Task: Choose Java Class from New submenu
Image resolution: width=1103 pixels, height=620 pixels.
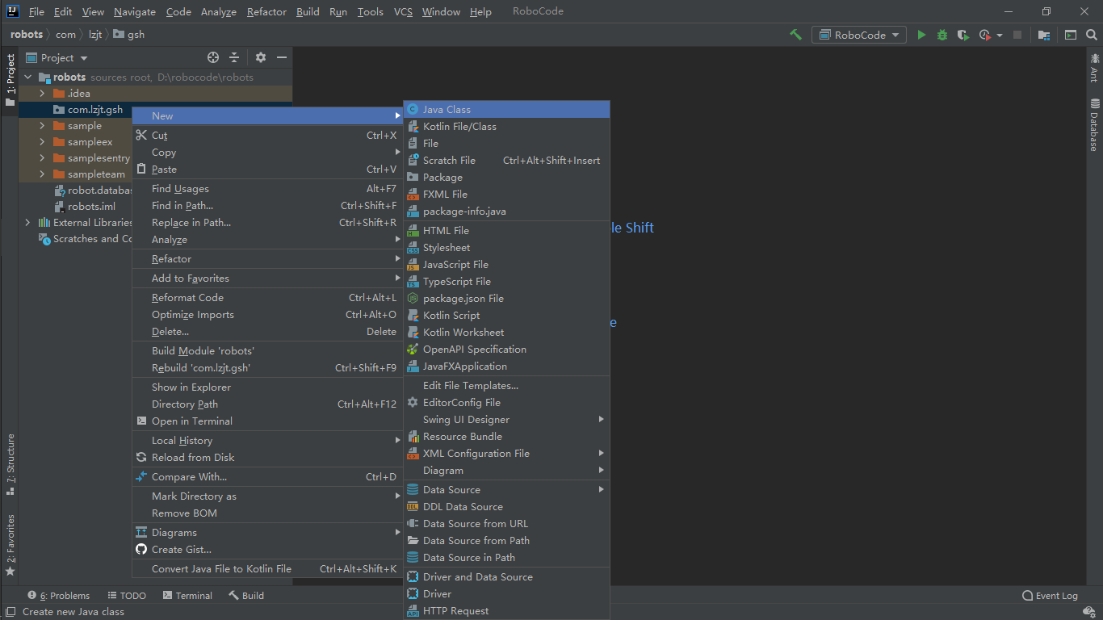Action: point(506,109)
